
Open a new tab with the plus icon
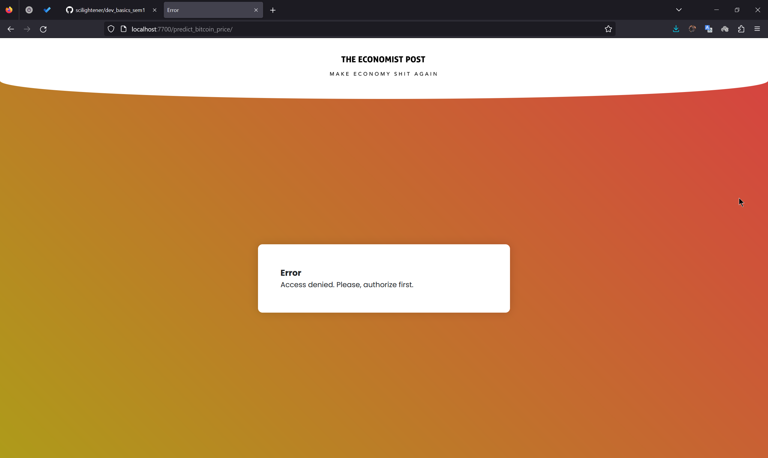click(x=272, y=10)
